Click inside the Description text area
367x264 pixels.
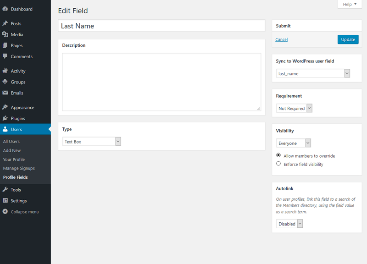161,82
